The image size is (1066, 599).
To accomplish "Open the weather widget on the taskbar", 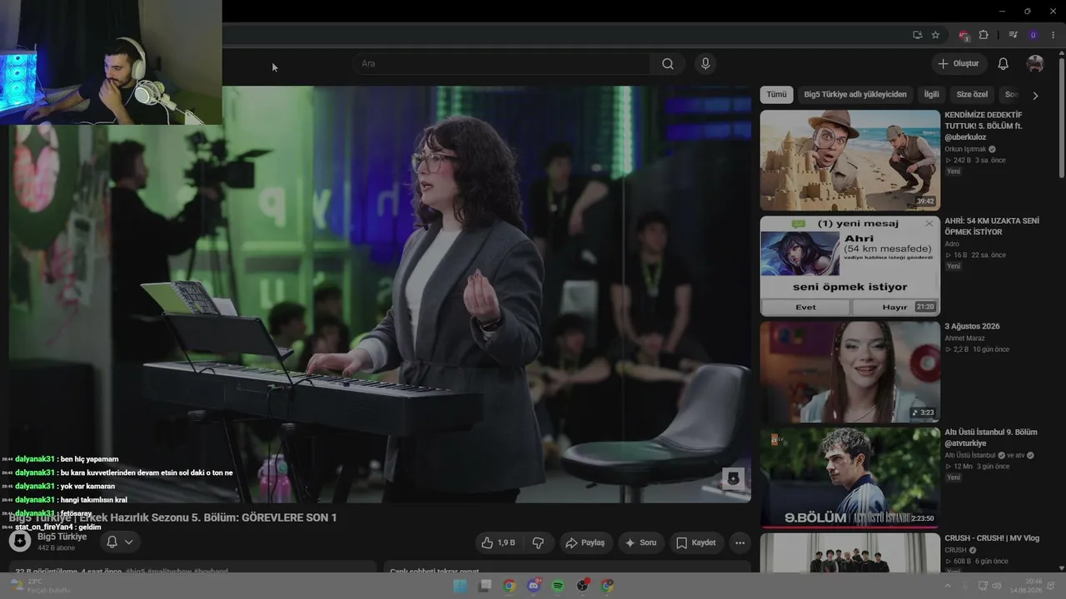I will coord(39,586).
